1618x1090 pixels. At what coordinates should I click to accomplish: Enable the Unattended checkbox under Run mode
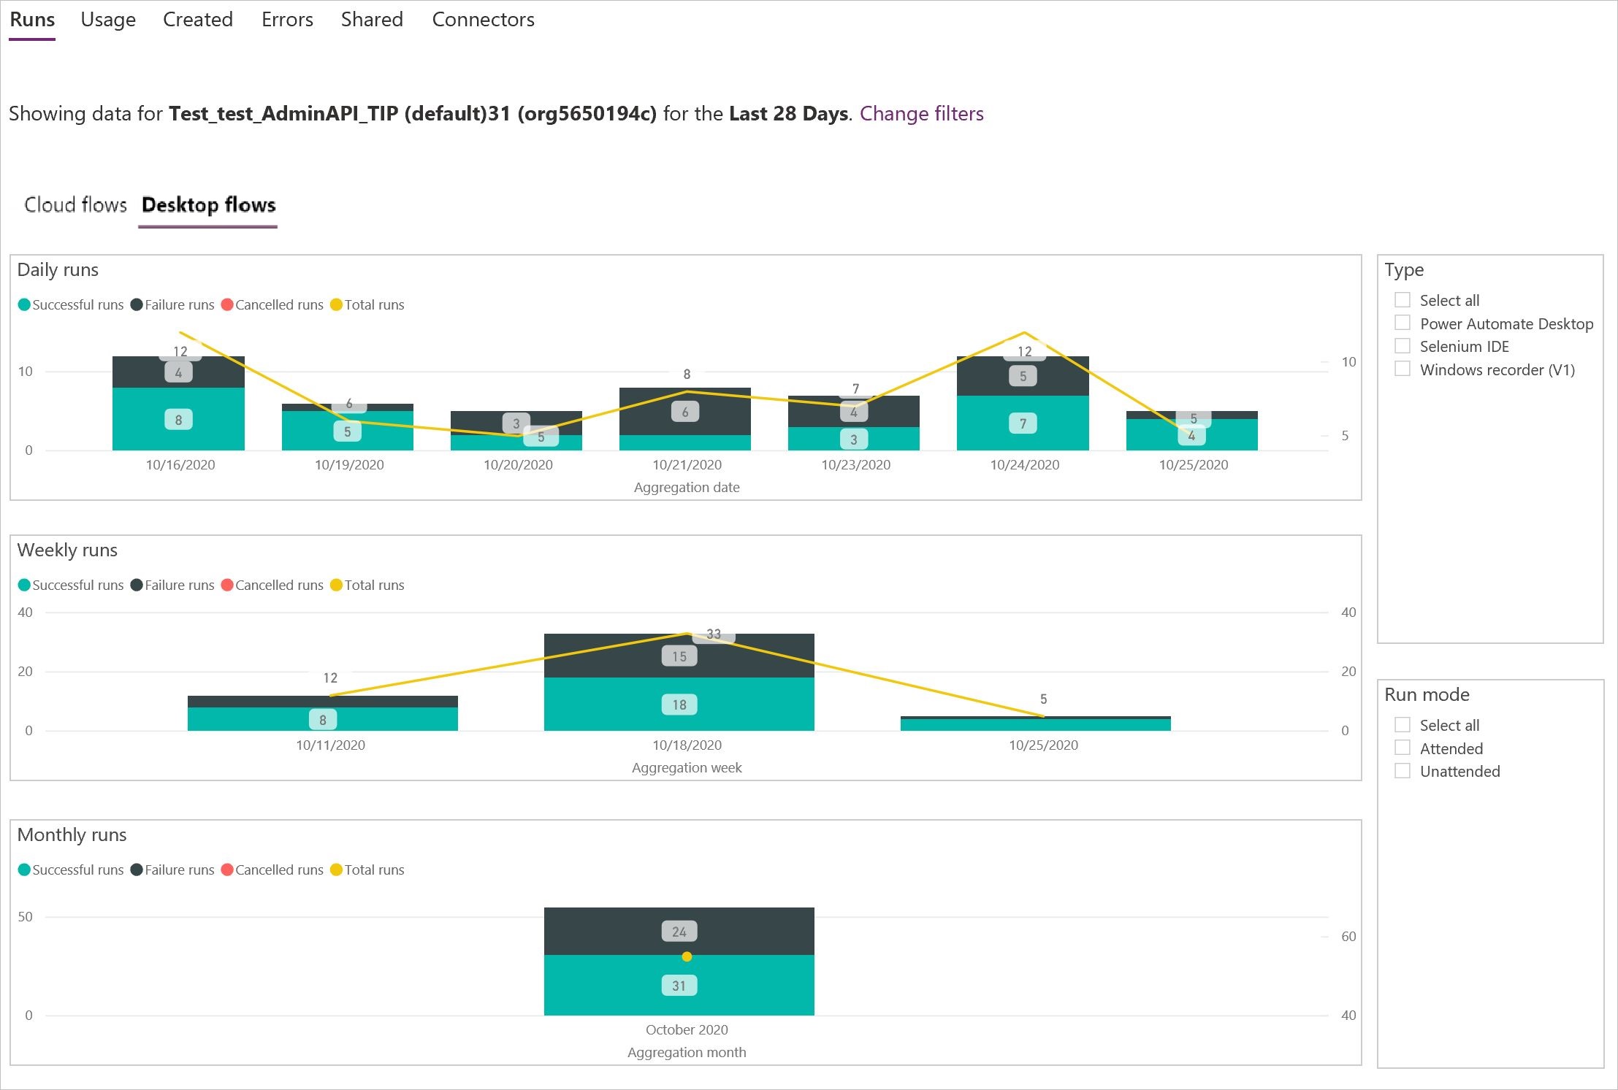(1399, 770)
